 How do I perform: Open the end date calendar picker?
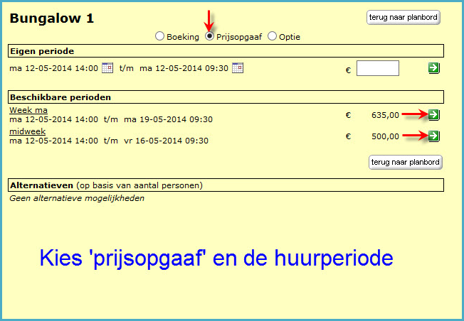point(238,68)
